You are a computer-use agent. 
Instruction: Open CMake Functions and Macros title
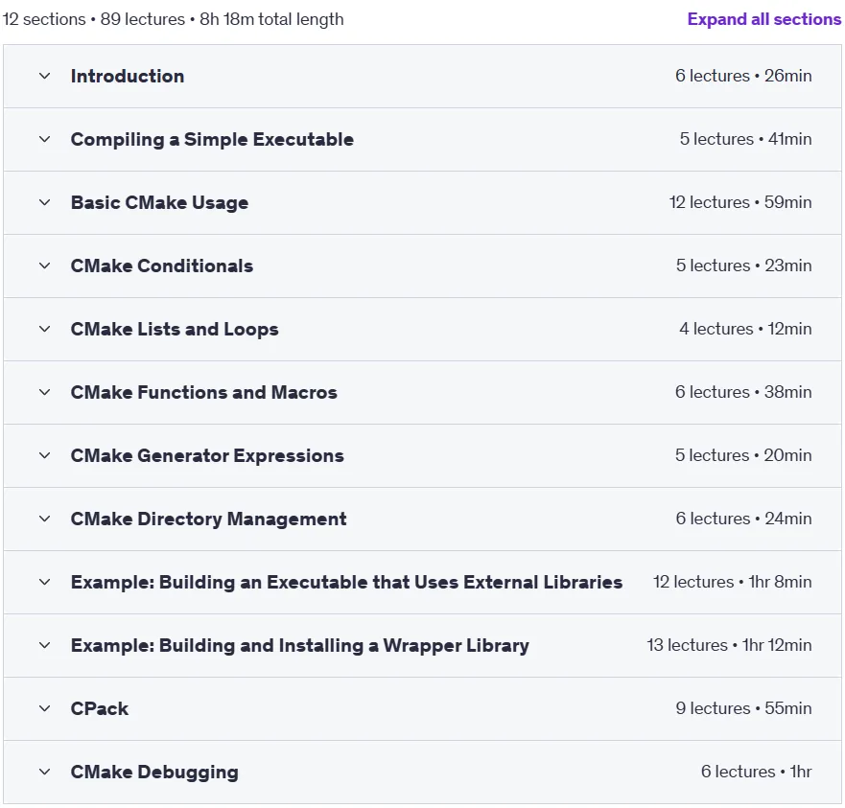[203, 392]
